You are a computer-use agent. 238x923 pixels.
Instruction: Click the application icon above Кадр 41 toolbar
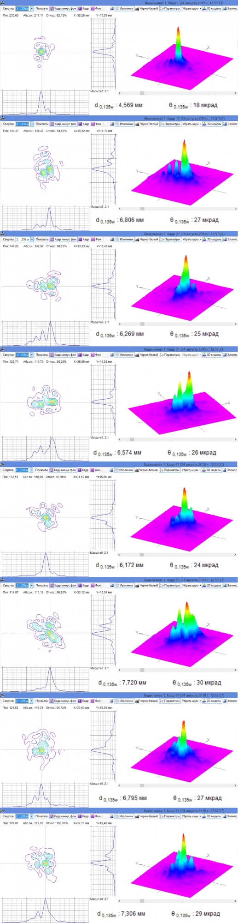[x=3, y=465]
